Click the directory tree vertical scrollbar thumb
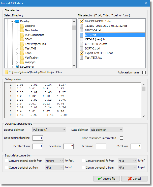 click(74, 28)
